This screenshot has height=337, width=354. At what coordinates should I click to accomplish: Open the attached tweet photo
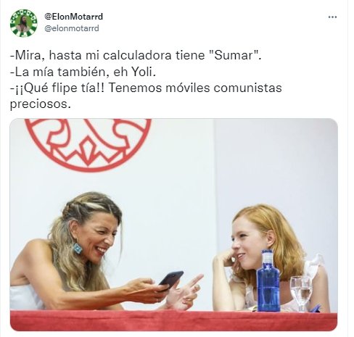click(173, 225)
